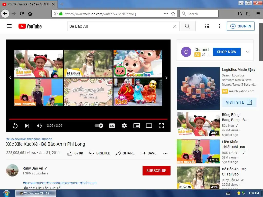Open YouTube guide hamburger menu
The width and height of the screenshot is (263, 197).
(x=9, y=26)
